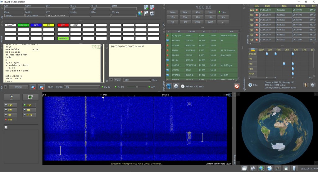318x172 pixels.
Task: Select RTTY mode
Action: pyautogui.click(x=29, y=115)
